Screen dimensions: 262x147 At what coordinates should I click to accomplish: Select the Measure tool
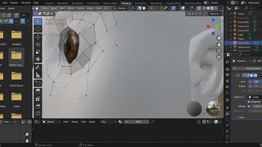(x=38, y=75)
